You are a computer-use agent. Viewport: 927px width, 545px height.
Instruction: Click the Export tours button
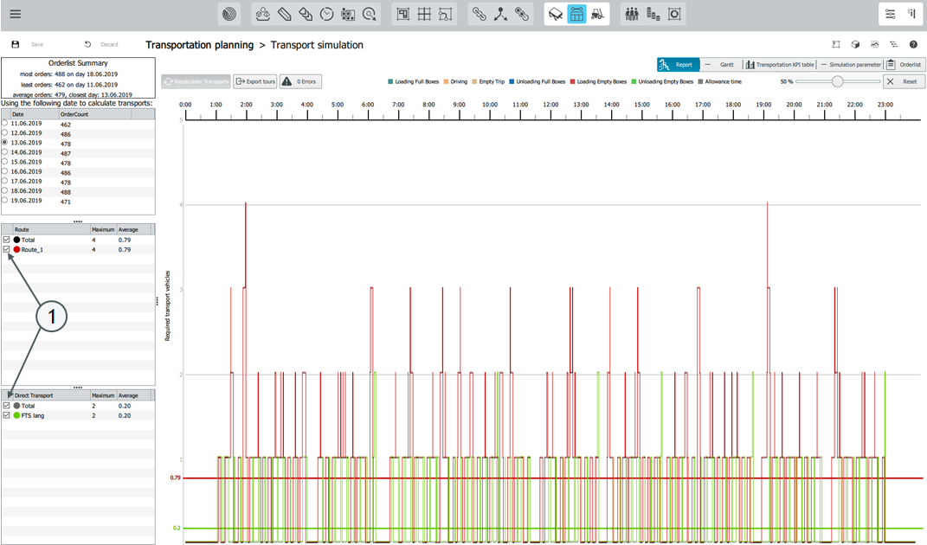pos(255,81)
